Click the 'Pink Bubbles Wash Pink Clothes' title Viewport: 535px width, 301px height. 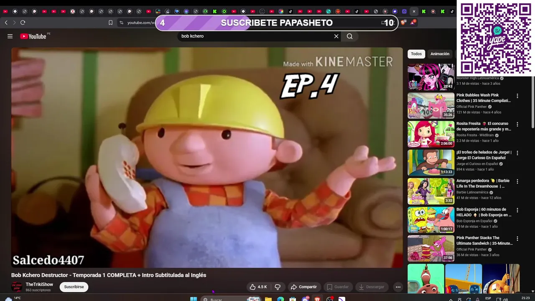484,98
